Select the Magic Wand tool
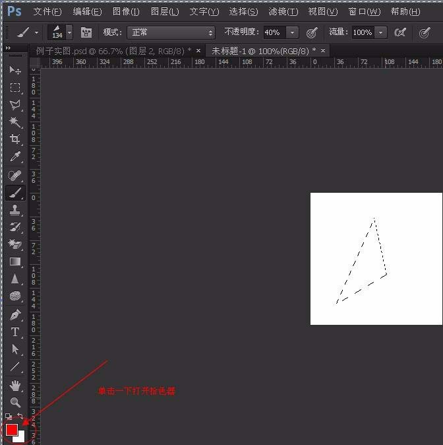443x445 pixels. tap(15, 122)
